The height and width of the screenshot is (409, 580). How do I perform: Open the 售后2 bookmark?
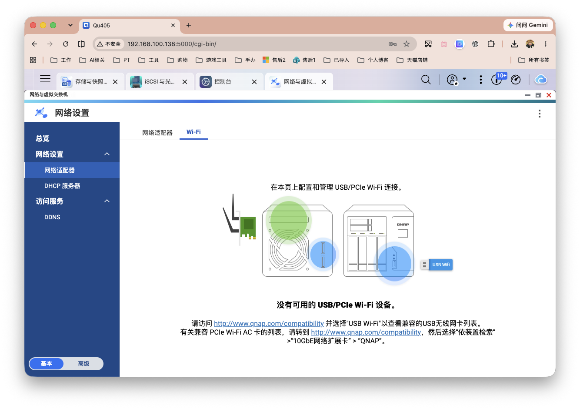point(274,60)
